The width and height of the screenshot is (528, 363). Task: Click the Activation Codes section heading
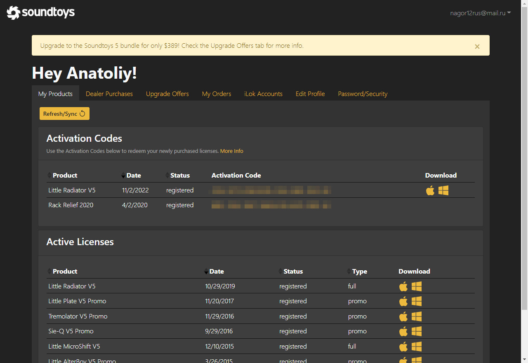tap(84, 138)
